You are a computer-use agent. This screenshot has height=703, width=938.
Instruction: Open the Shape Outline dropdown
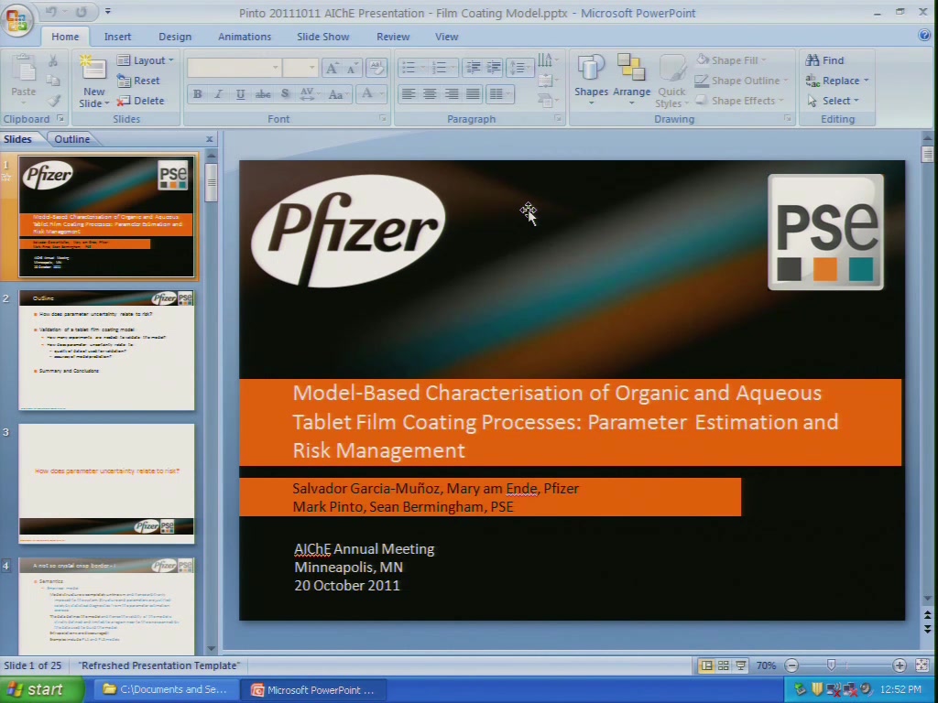[741, 81]
